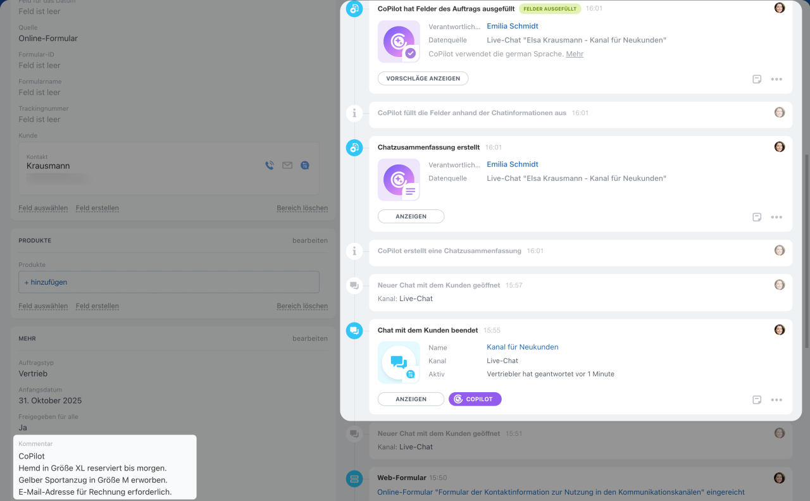
Task: Click user avatar on 'CoPilot erstellt eine Chatzusammenfassung' row
Action: click(780, 250)
